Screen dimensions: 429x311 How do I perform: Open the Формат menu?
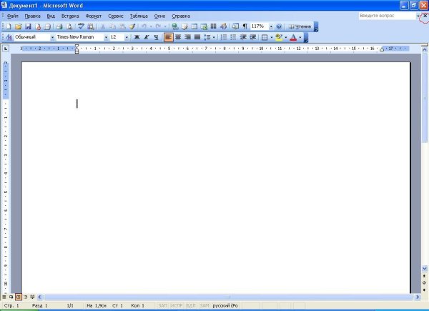[x=93, y=16]
